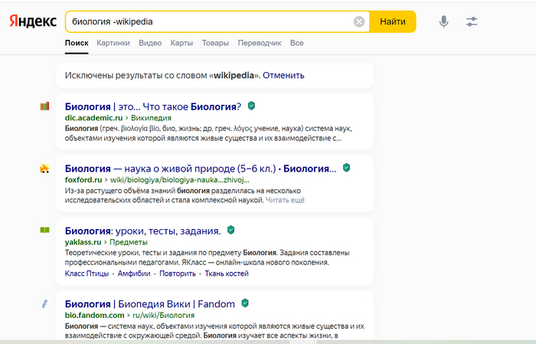Select the Поиск tab

point(77,43)
